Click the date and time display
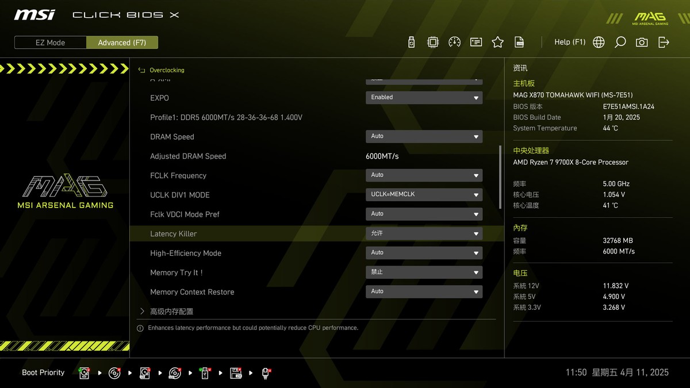This screenshot has height=388, width=690. pyautogui.click(x=617, y=372)
